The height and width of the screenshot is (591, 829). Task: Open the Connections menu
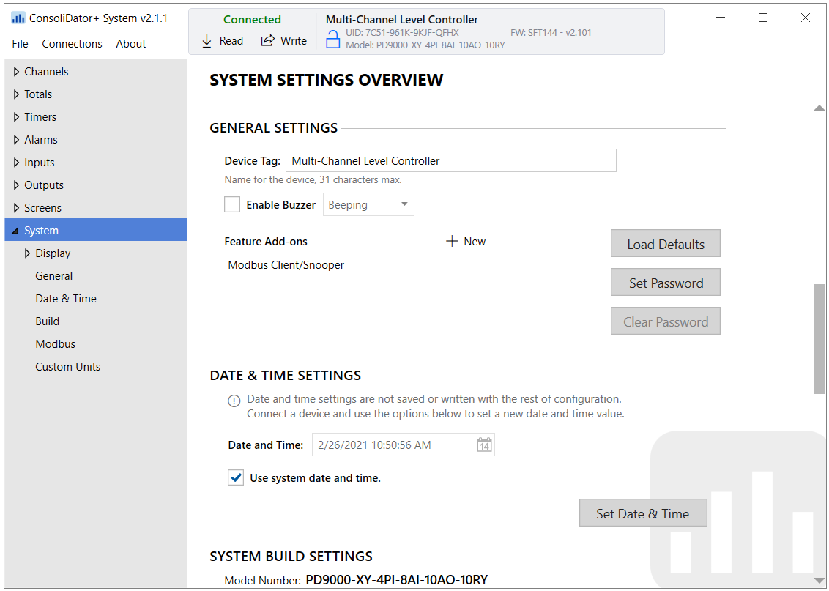pos(72,43)
